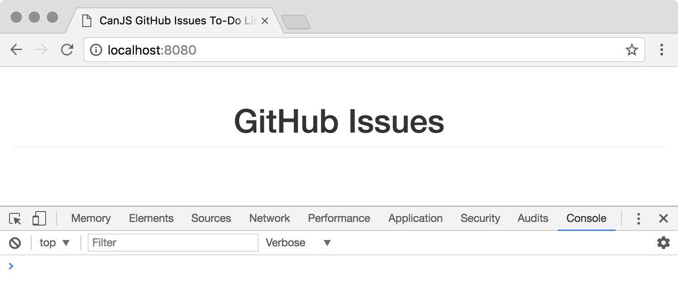Image resolution: width=678 pixels, height=295 pixels.
Task: View site information icon in address bar
Action: tap(96, 50)
